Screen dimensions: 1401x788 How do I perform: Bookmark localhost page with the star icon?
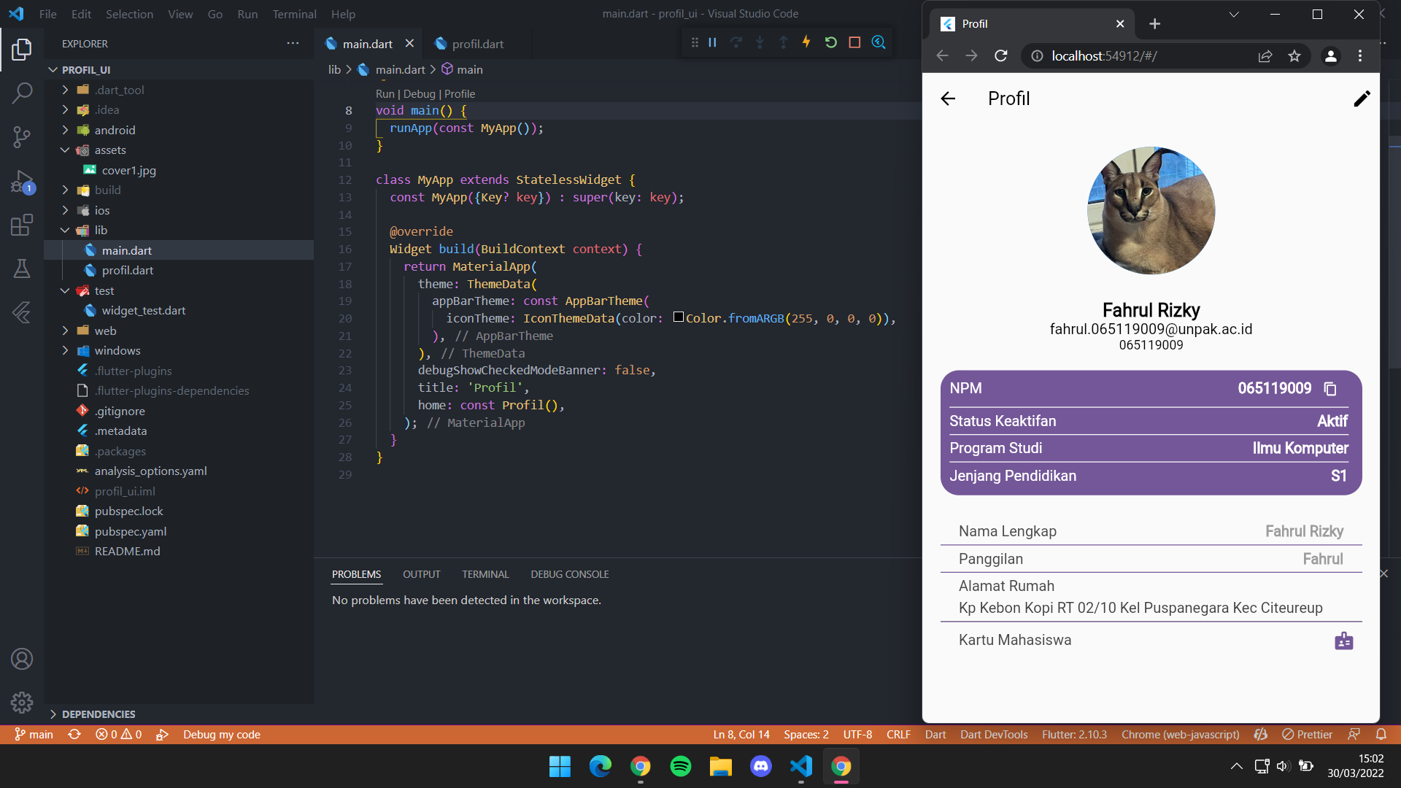coord(1295,55)
